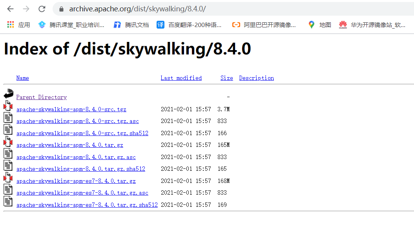Click the date of the es7 sha512 row

tap(186, 205)
